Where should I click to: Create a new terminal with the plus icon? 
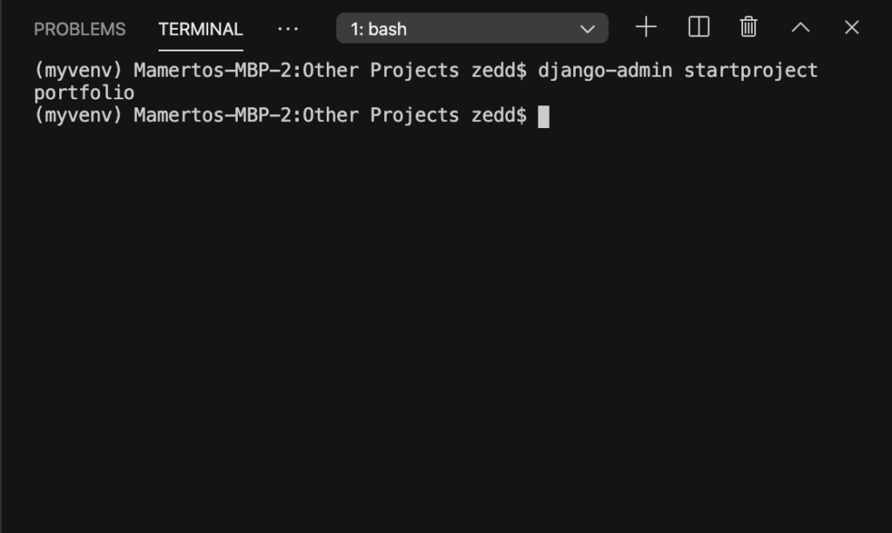point(645,27)
